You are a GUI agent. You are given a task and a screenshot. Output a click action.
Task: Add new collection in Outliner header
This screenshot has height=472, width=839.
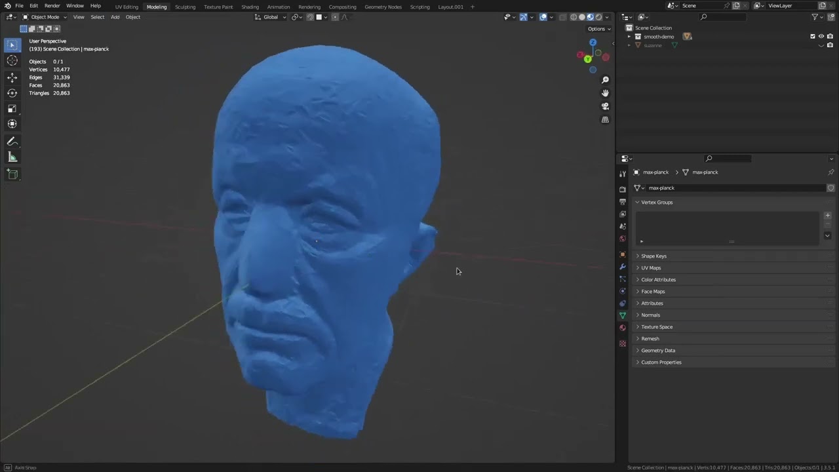click(x=830, y=17)
